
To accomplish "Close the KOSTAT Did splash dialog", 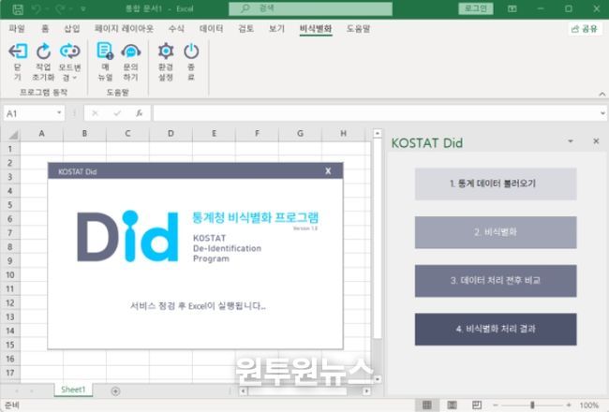I will (327, 171).
